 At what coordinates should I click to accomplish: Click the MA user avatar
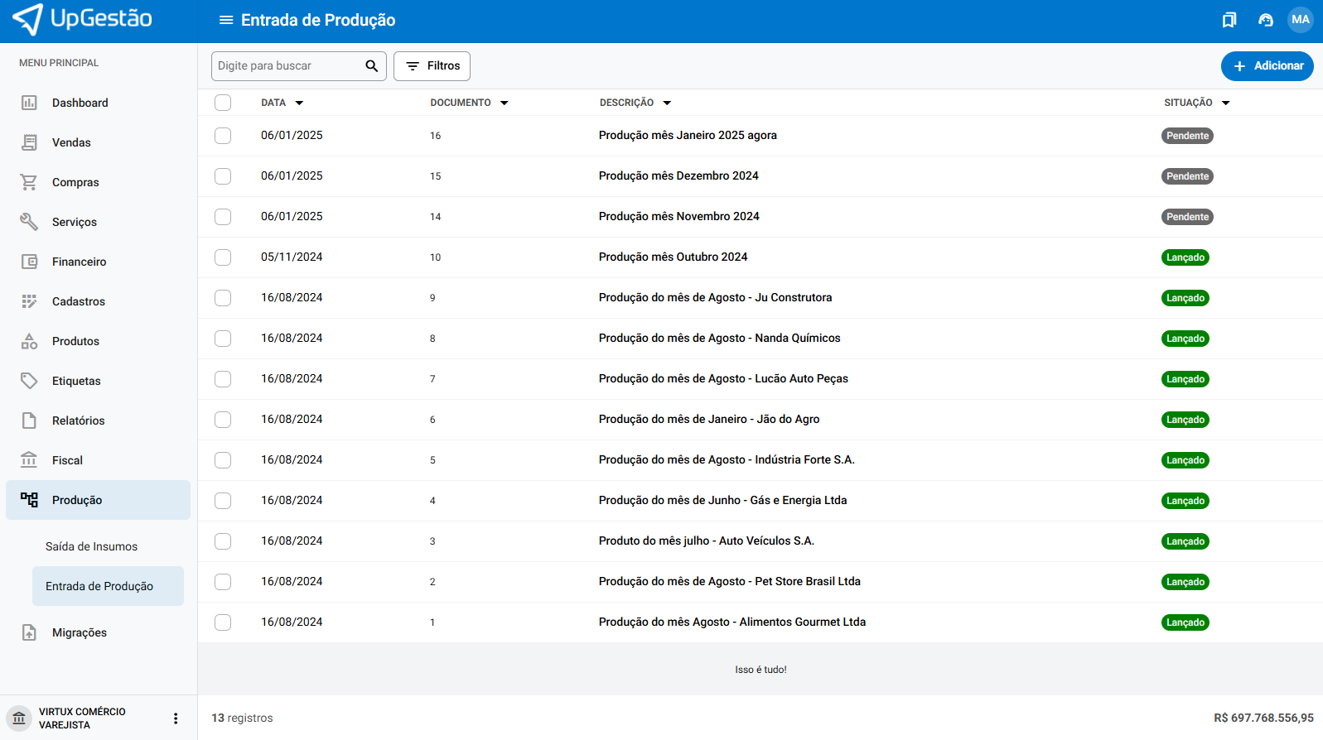pyautogui.click(x=1300, y=20)
